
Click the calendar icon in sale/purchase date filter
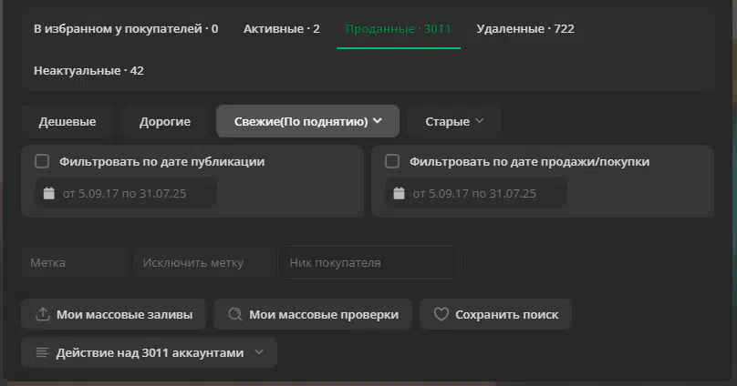point(399,193)
